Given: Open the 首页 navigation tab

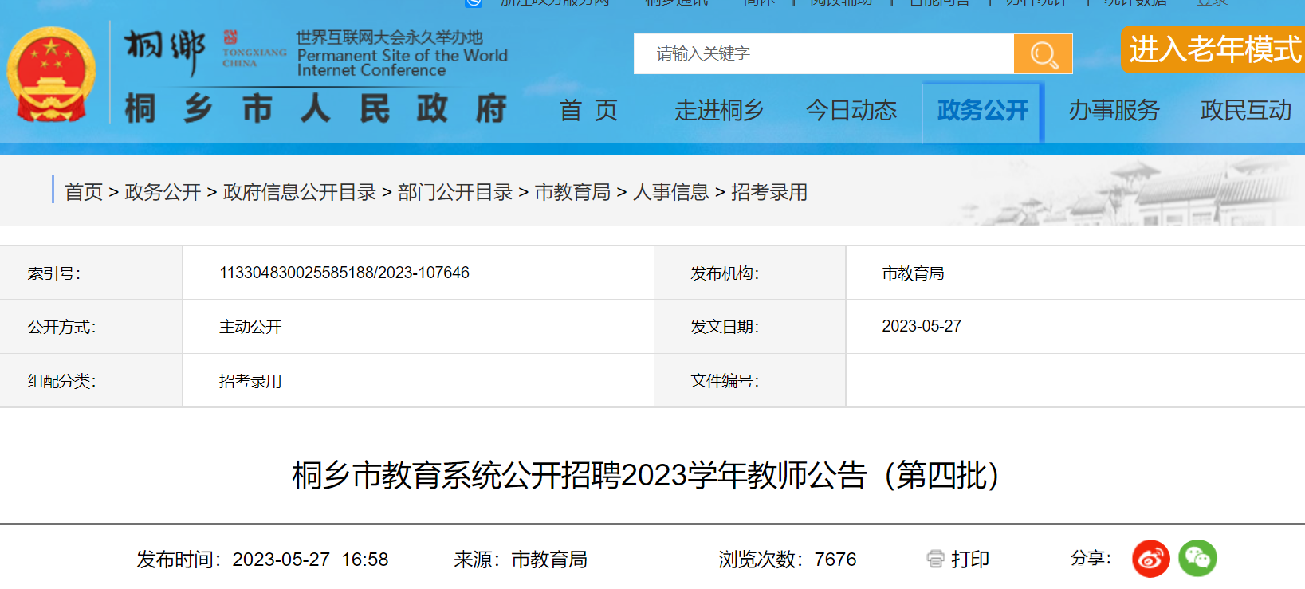Looking at the screenshot, I should point(588,111).
